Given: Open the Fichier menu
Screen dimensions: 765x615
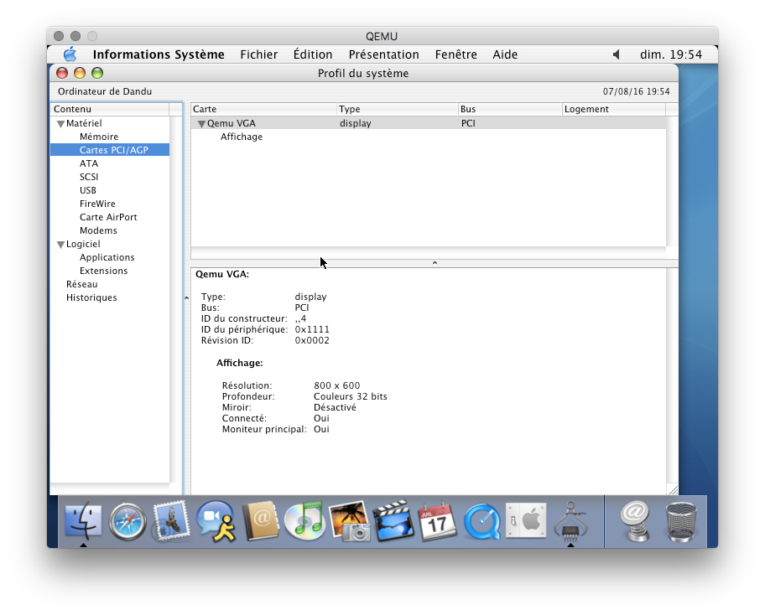Looking at the screenshot, I should 258,54.
